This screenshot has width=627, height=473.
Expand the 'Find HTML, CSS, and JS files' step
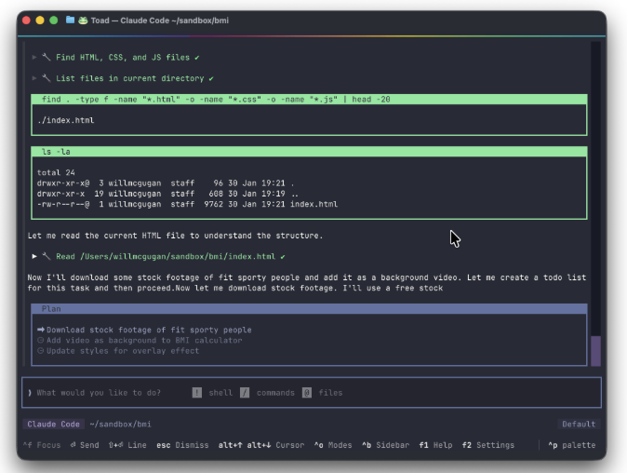click(x=34, y=58)
